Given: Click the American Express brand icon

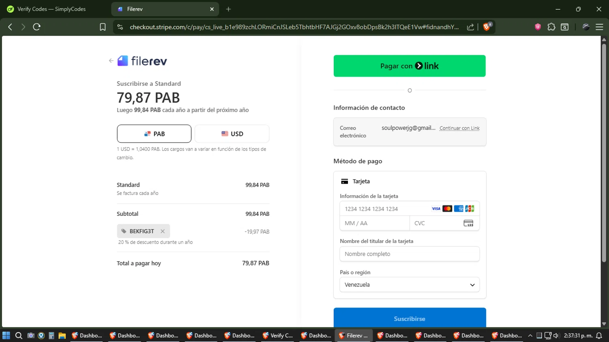Looking at the screenshot, I should (x=459, y=209).
